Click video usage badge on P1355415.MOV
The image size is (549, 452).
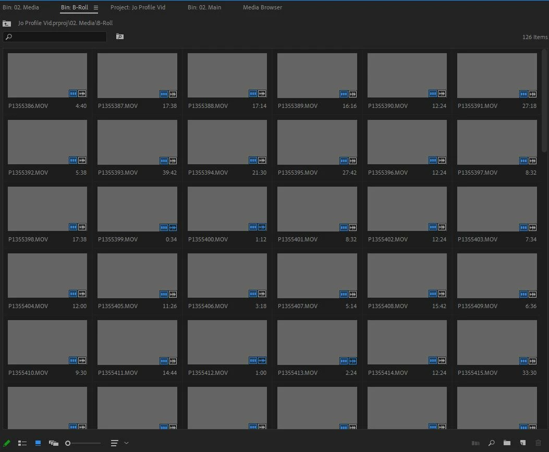(x=523, y=361)
